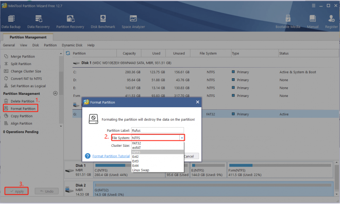
Task: Collapse the Partition Management sidebar section
Action: click(55, 93)
